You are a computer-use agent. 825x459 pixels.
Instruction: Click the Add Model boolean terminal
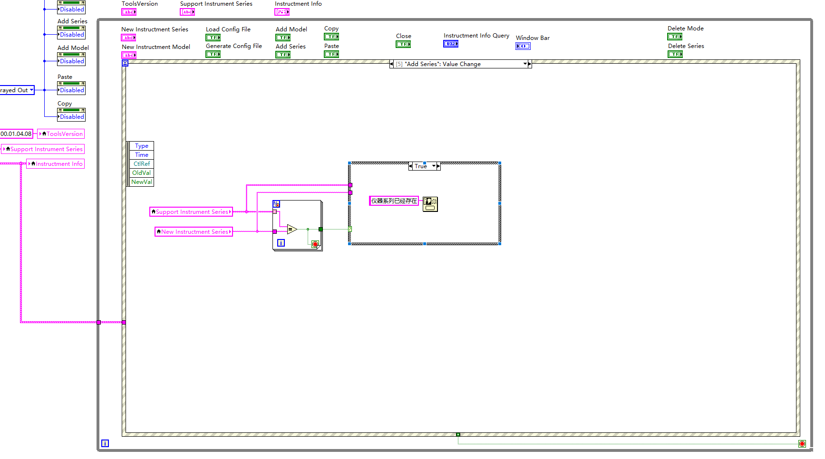click(283, 38)
